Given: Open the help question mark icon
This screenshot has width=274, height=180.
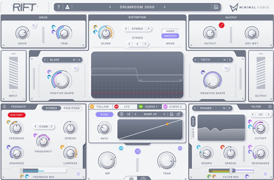Looking at the screenshot, I should tap(58, 7).
